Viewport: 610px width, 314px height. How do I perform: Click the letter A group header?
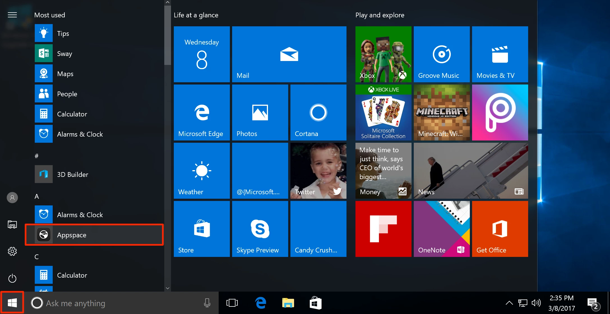pyautogui.click(x=37, y=196)
